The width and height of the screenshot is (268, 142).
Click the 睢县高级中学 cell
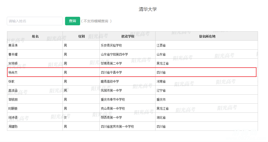click(x=110, y=81)
